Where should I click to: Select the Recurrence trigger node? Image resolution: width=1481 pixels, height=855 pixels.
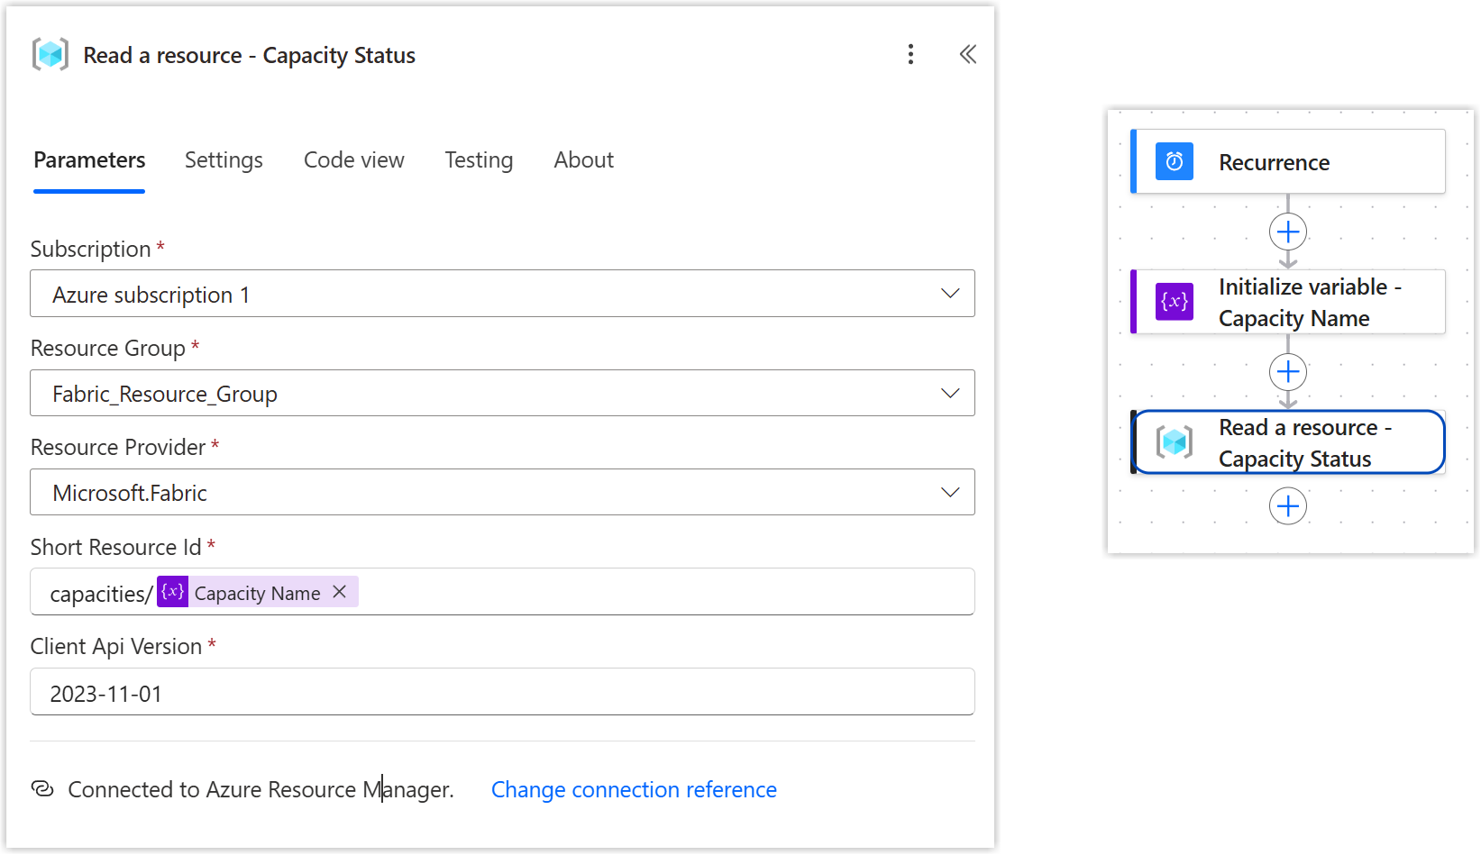point(1288,162)
